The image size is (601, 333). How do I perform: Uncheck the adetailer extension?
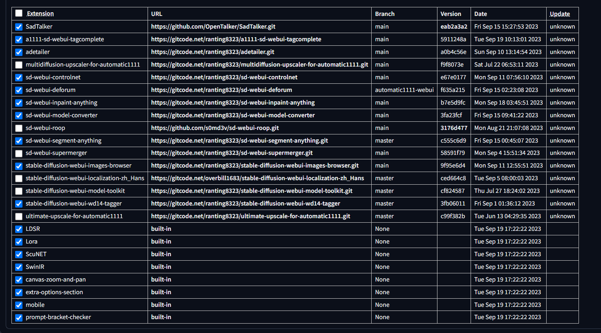pyautogui.click(x=19, y=52)
